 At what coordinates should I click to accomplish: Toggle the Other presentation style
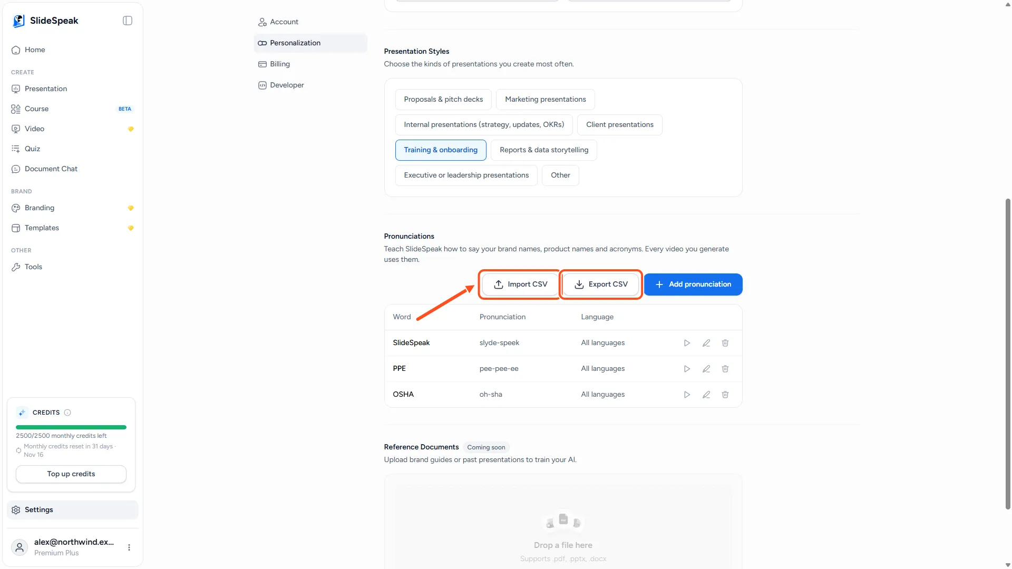click(x=560, y=175)
